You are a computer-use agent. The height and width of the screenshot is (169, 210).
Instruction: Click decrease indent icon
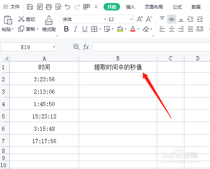pyautogui.click(x=190, y=19)
